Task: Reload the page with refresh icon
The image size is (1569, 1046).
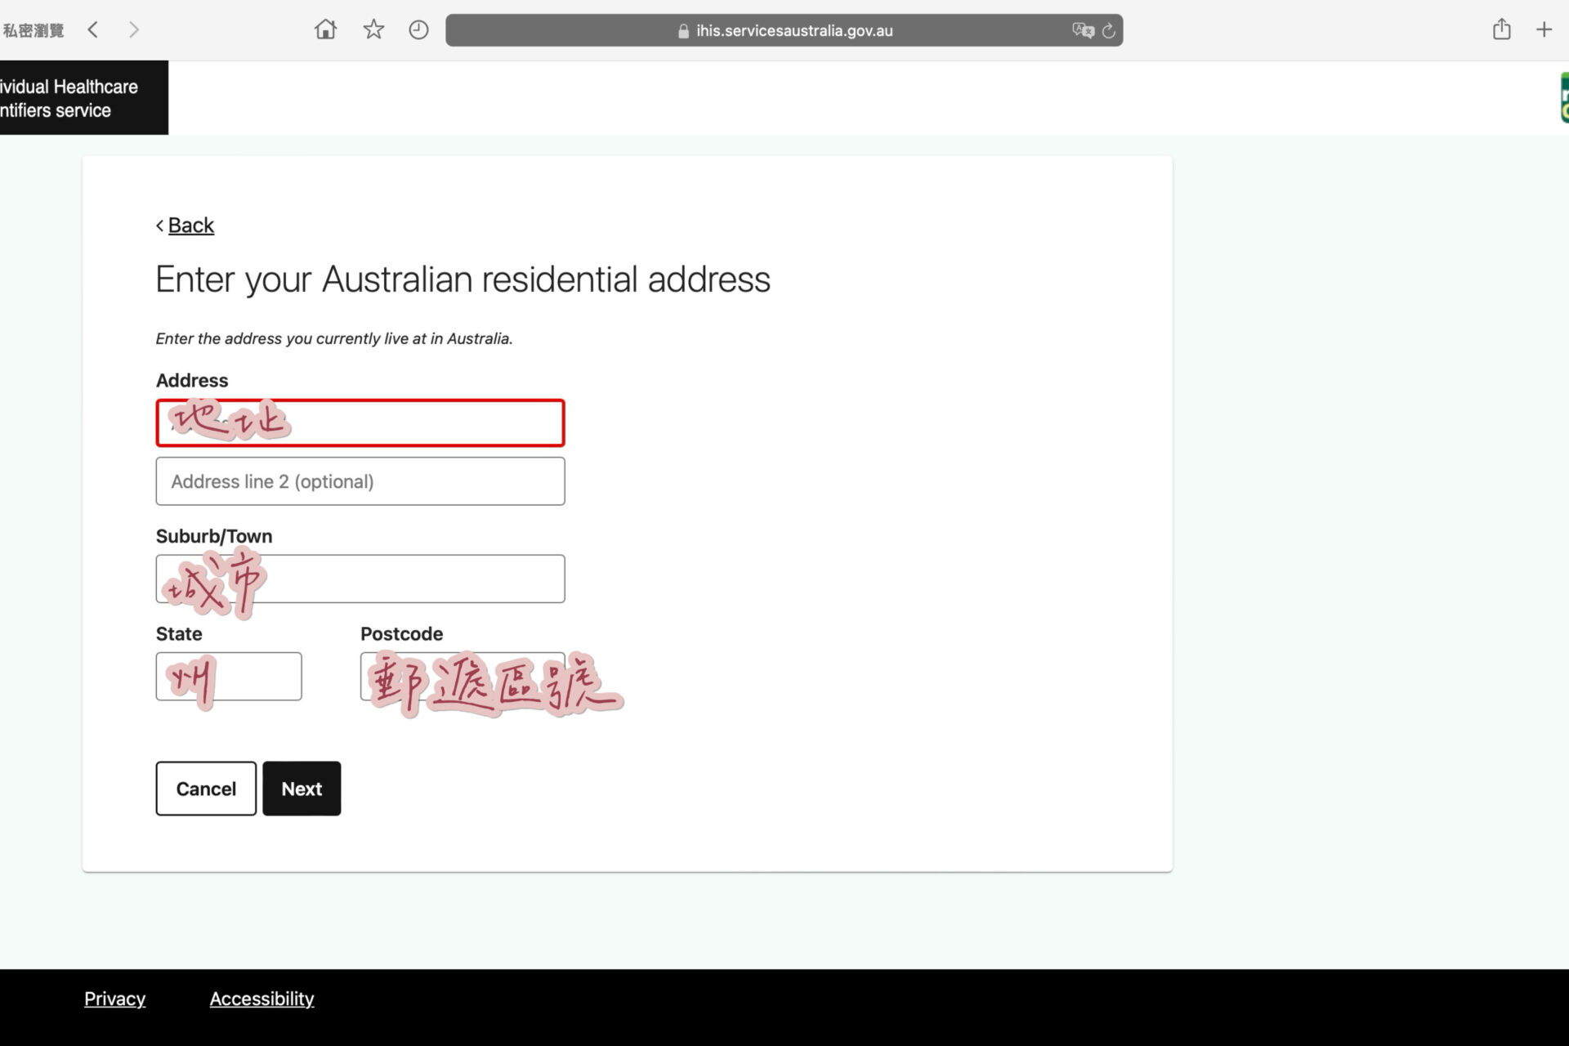Action: [1109, 30]
